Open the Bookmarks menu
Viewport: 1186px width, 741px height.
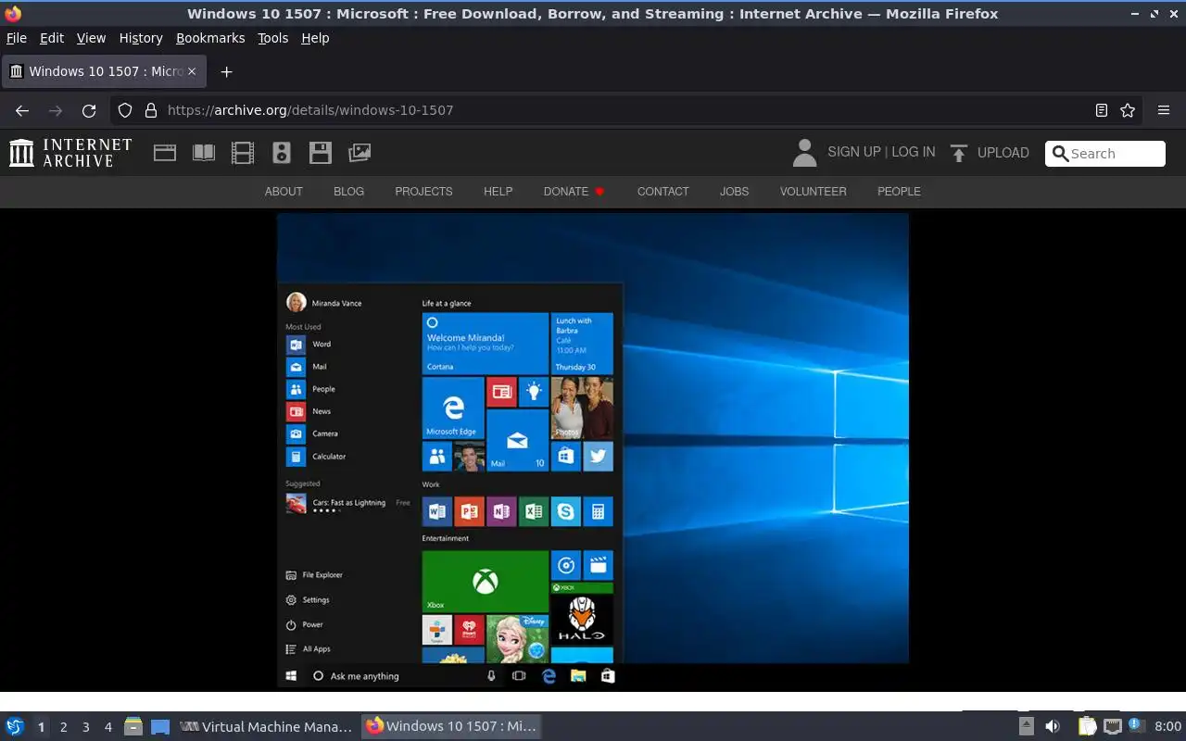tap(210, 38)
